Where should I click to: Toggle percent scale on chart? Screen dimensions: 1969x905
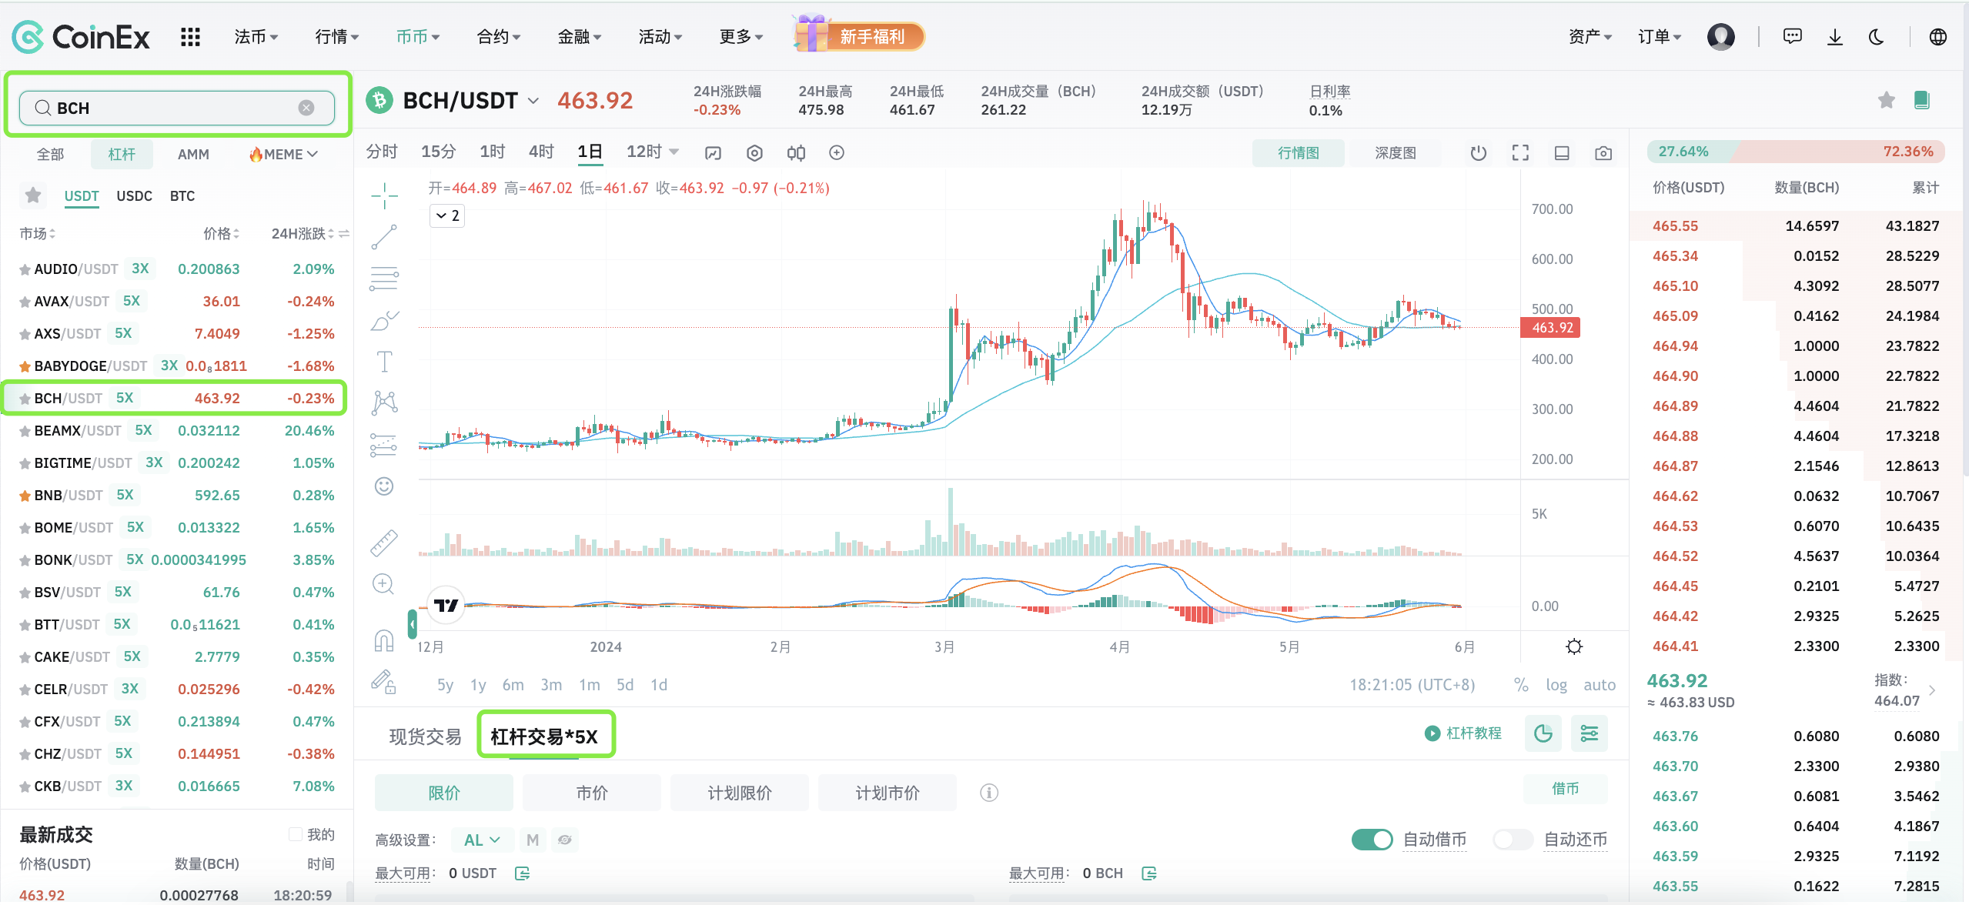[x=1521, y=685]
